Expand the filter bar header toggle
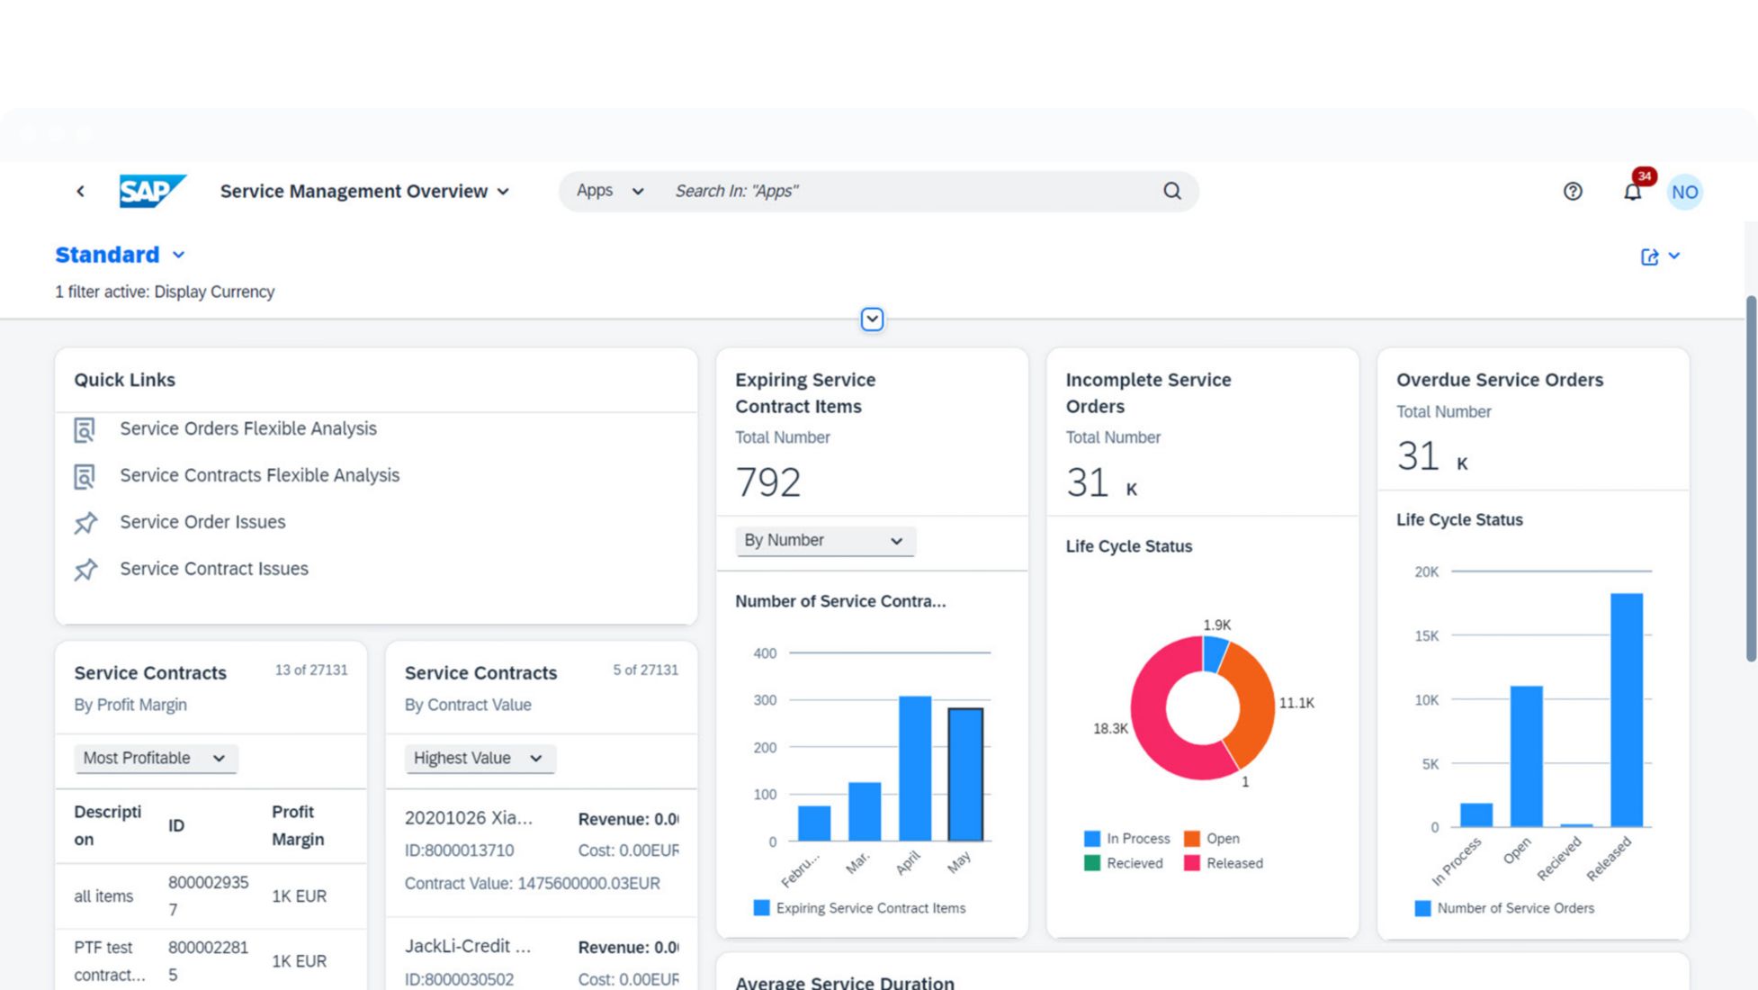Image resolution: width=1758 pixels, height=990 pixels. 871,319
